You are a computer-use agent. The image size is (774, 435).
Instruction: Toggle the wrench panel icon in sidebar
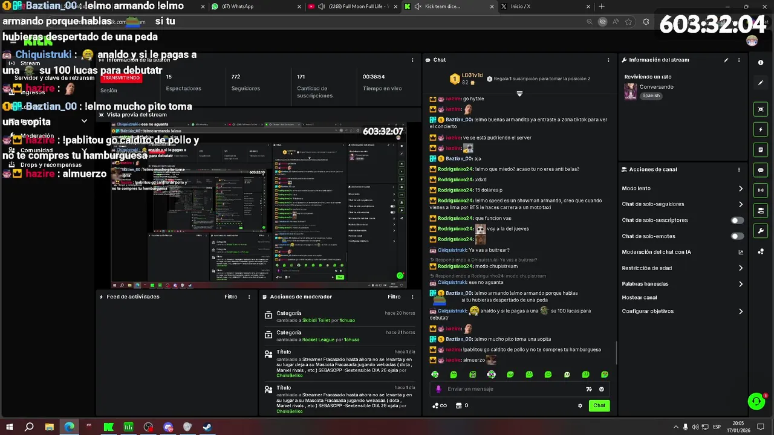tap(761, 231)
